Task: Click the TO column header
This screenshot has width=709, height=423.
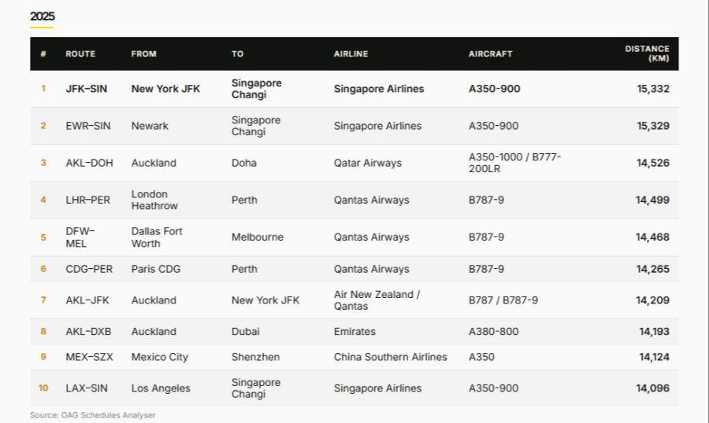Action: coord(237,53)
